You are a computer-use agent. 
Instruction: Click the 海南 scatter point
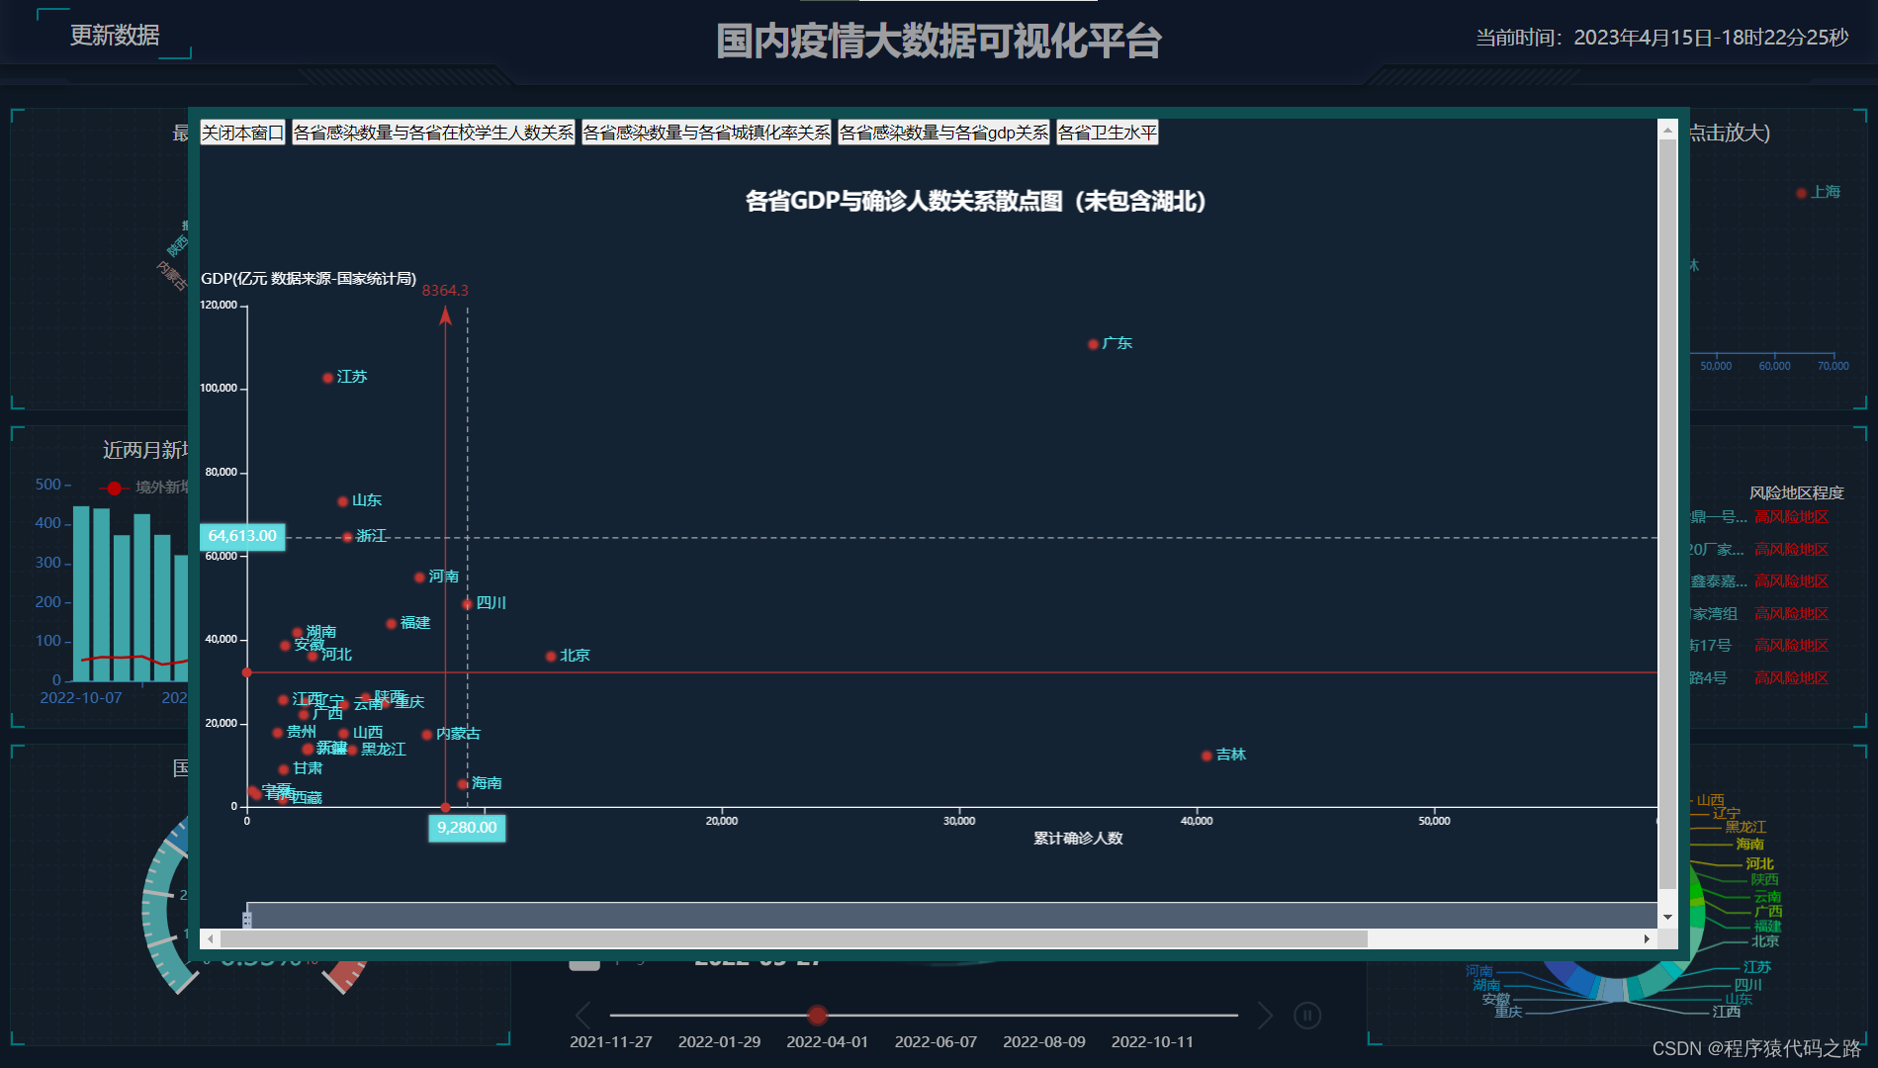pos(463,784)
